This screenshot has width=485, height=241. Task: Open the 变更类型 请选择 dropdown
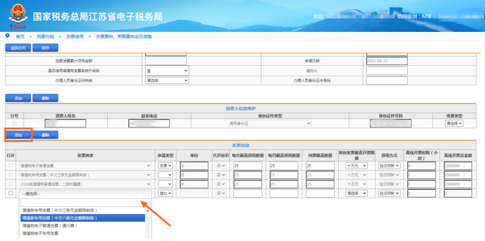click(454, 123)
